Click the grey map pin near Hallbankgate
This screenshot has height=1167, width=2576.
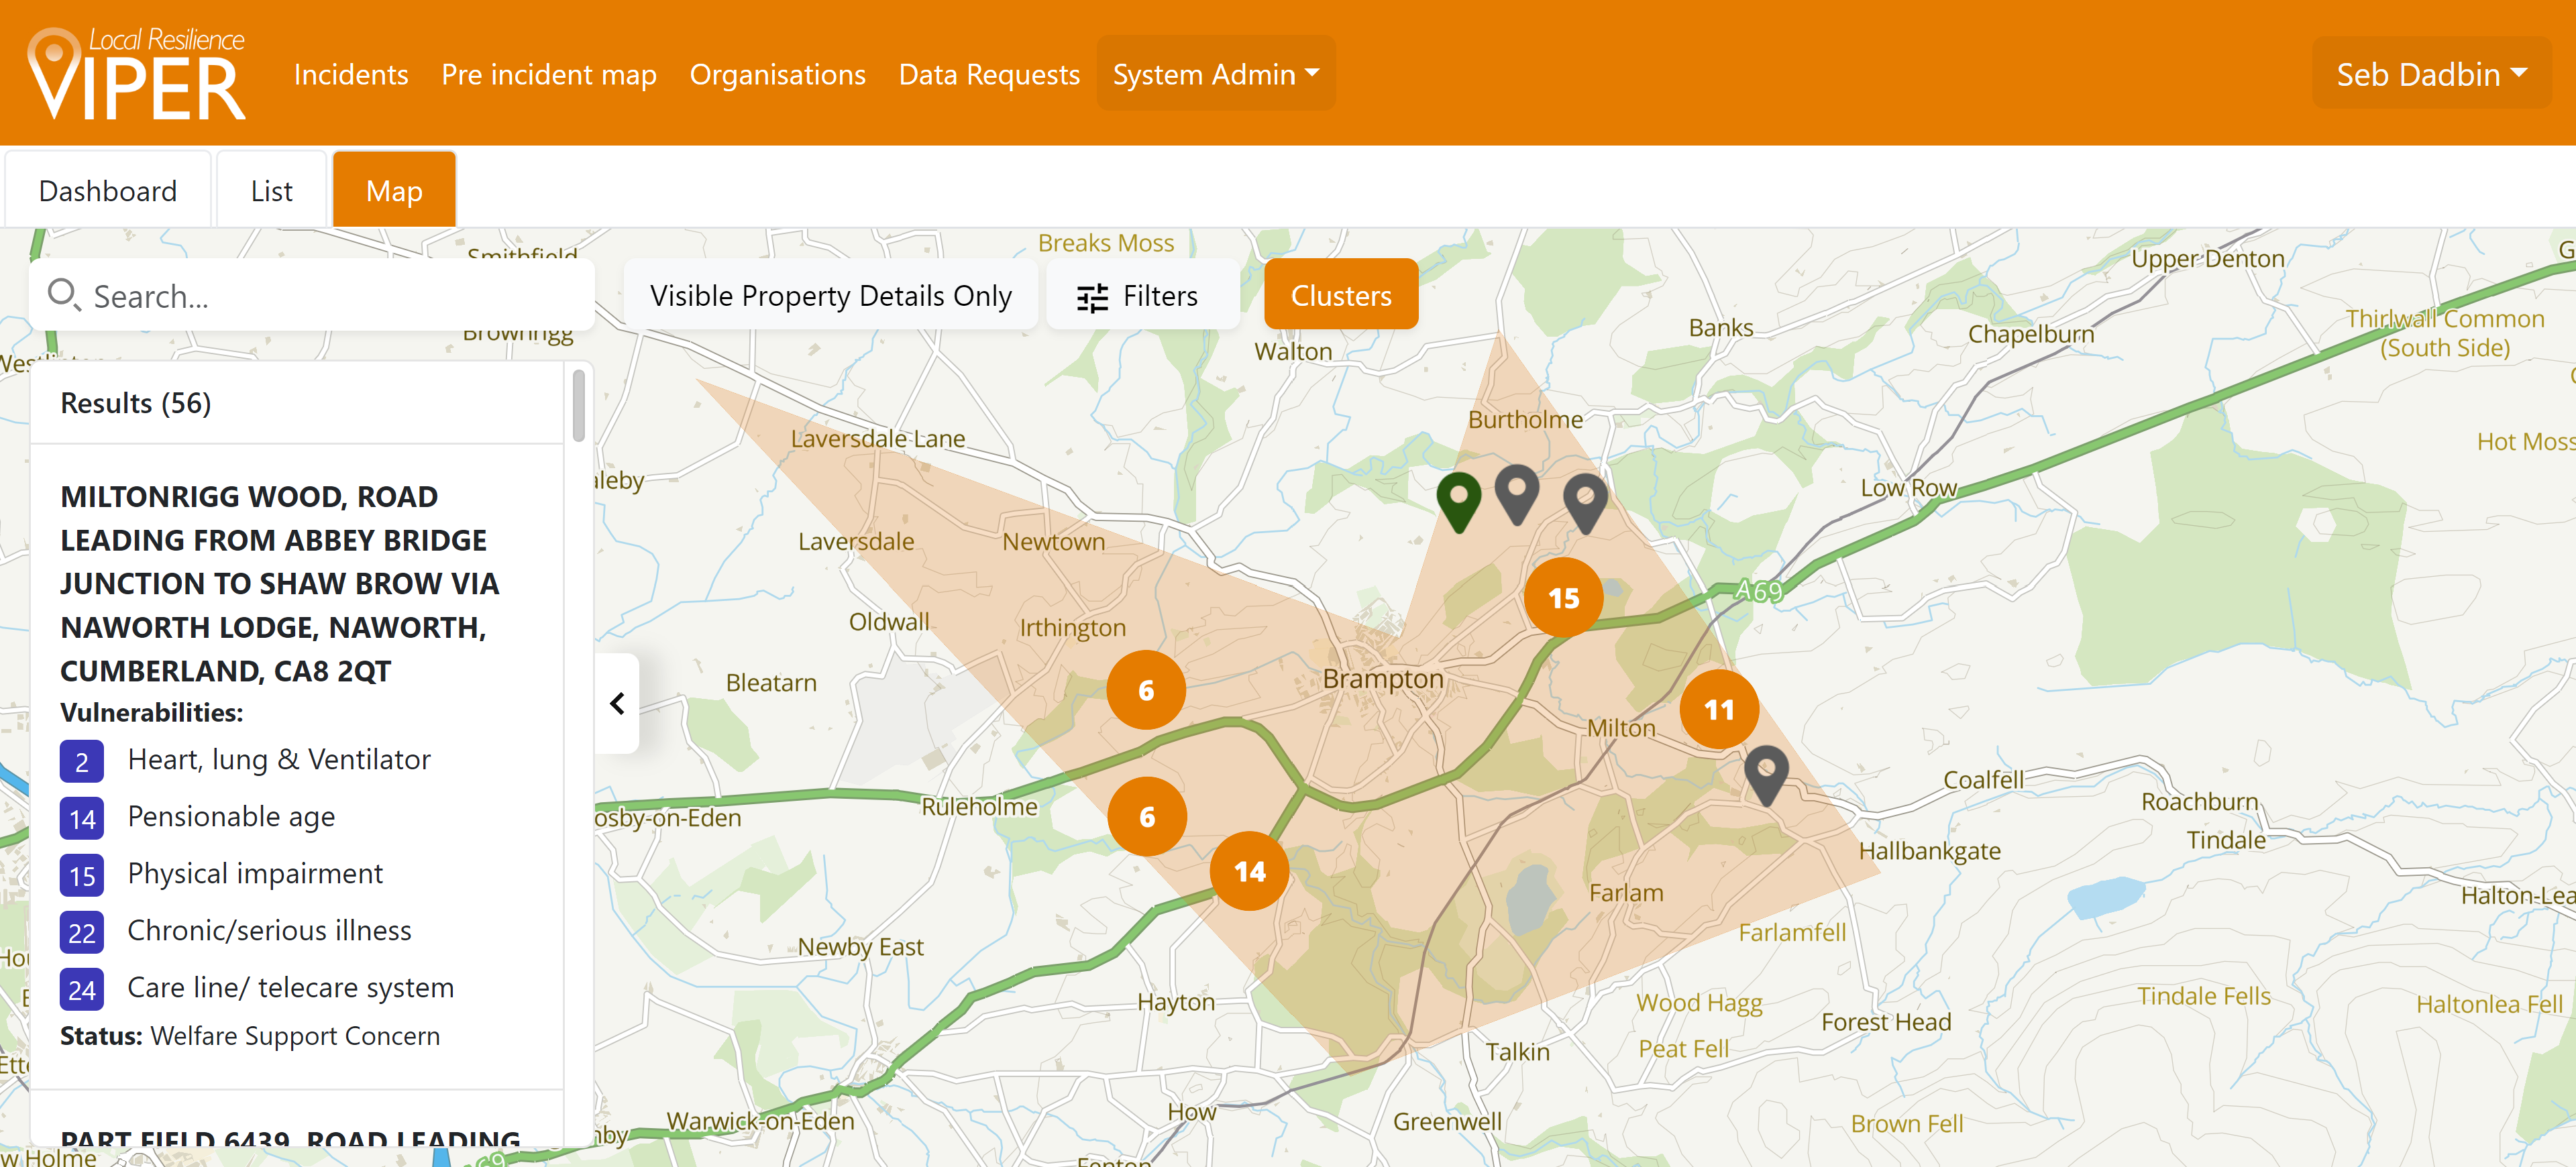tap(1766, 771)
